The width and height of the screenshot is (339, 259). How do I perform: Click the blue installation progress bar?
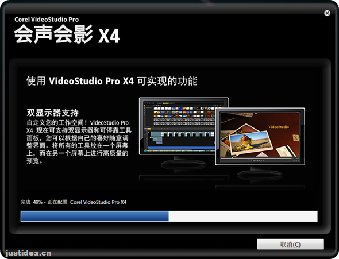169,217
